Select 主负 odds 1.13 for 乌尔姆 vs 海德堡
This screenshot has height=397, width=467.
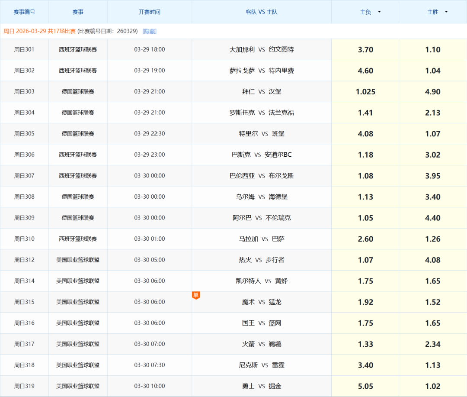click(x=365, y=197)
